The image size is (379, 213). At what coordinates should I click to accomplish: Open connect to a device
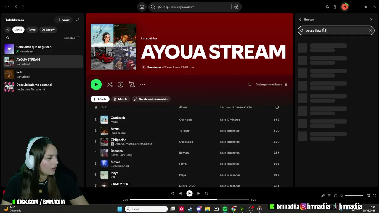click(335, 196)
